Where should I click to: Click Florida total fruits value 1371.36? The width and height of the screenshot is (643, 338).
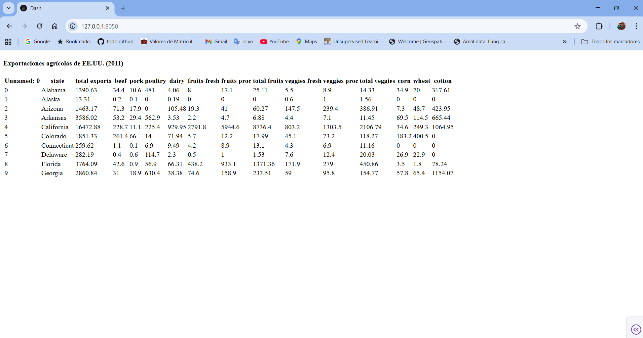coord(264,164)
